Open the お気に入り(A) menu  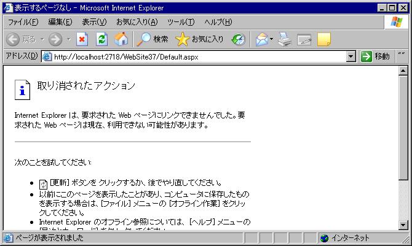(x=137, y=22)
